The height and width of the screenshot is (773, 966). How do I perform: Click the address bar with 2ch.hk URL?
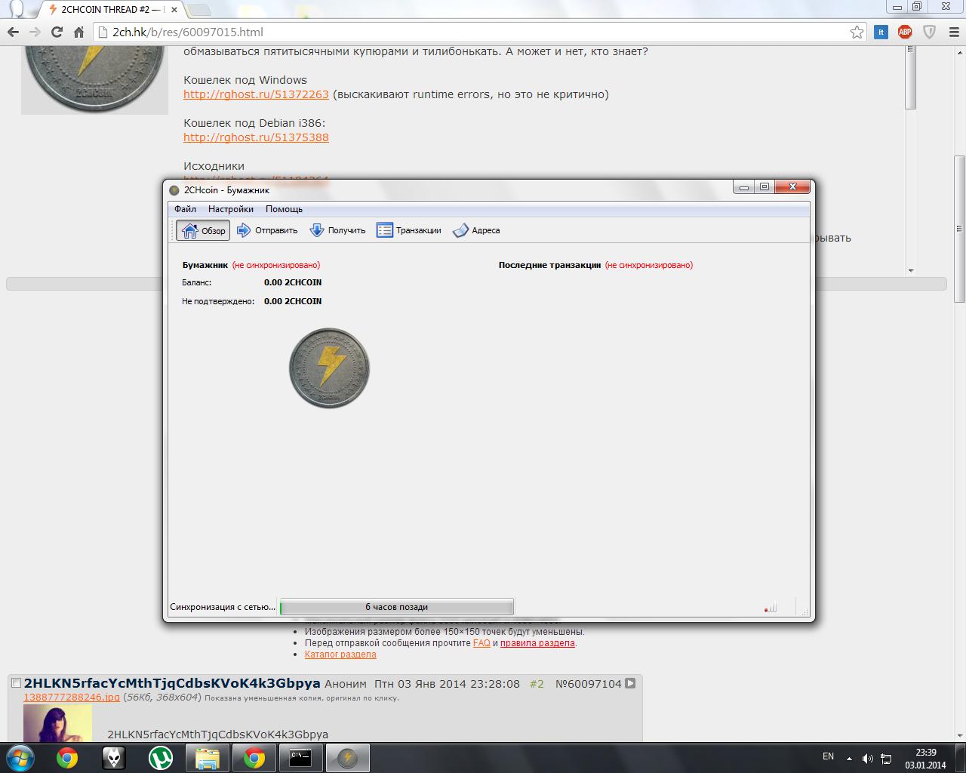point(479,32)
